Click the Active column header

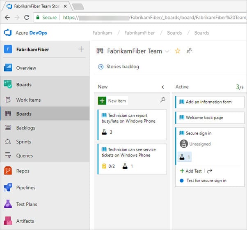pyautogui.click(x=182, y=87)
